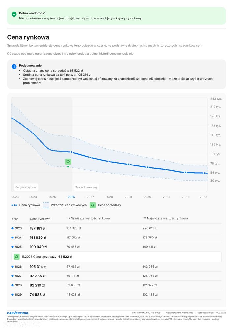The image size is (233, 330).
Task: Click the Year column header
Action: pos(15,219)
